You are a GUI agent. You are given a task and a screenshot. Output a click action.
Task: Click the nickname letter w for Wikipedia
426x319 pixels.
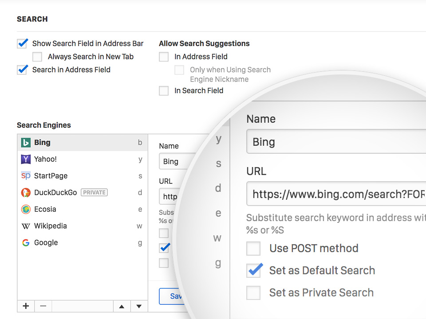tap(139, 226)
